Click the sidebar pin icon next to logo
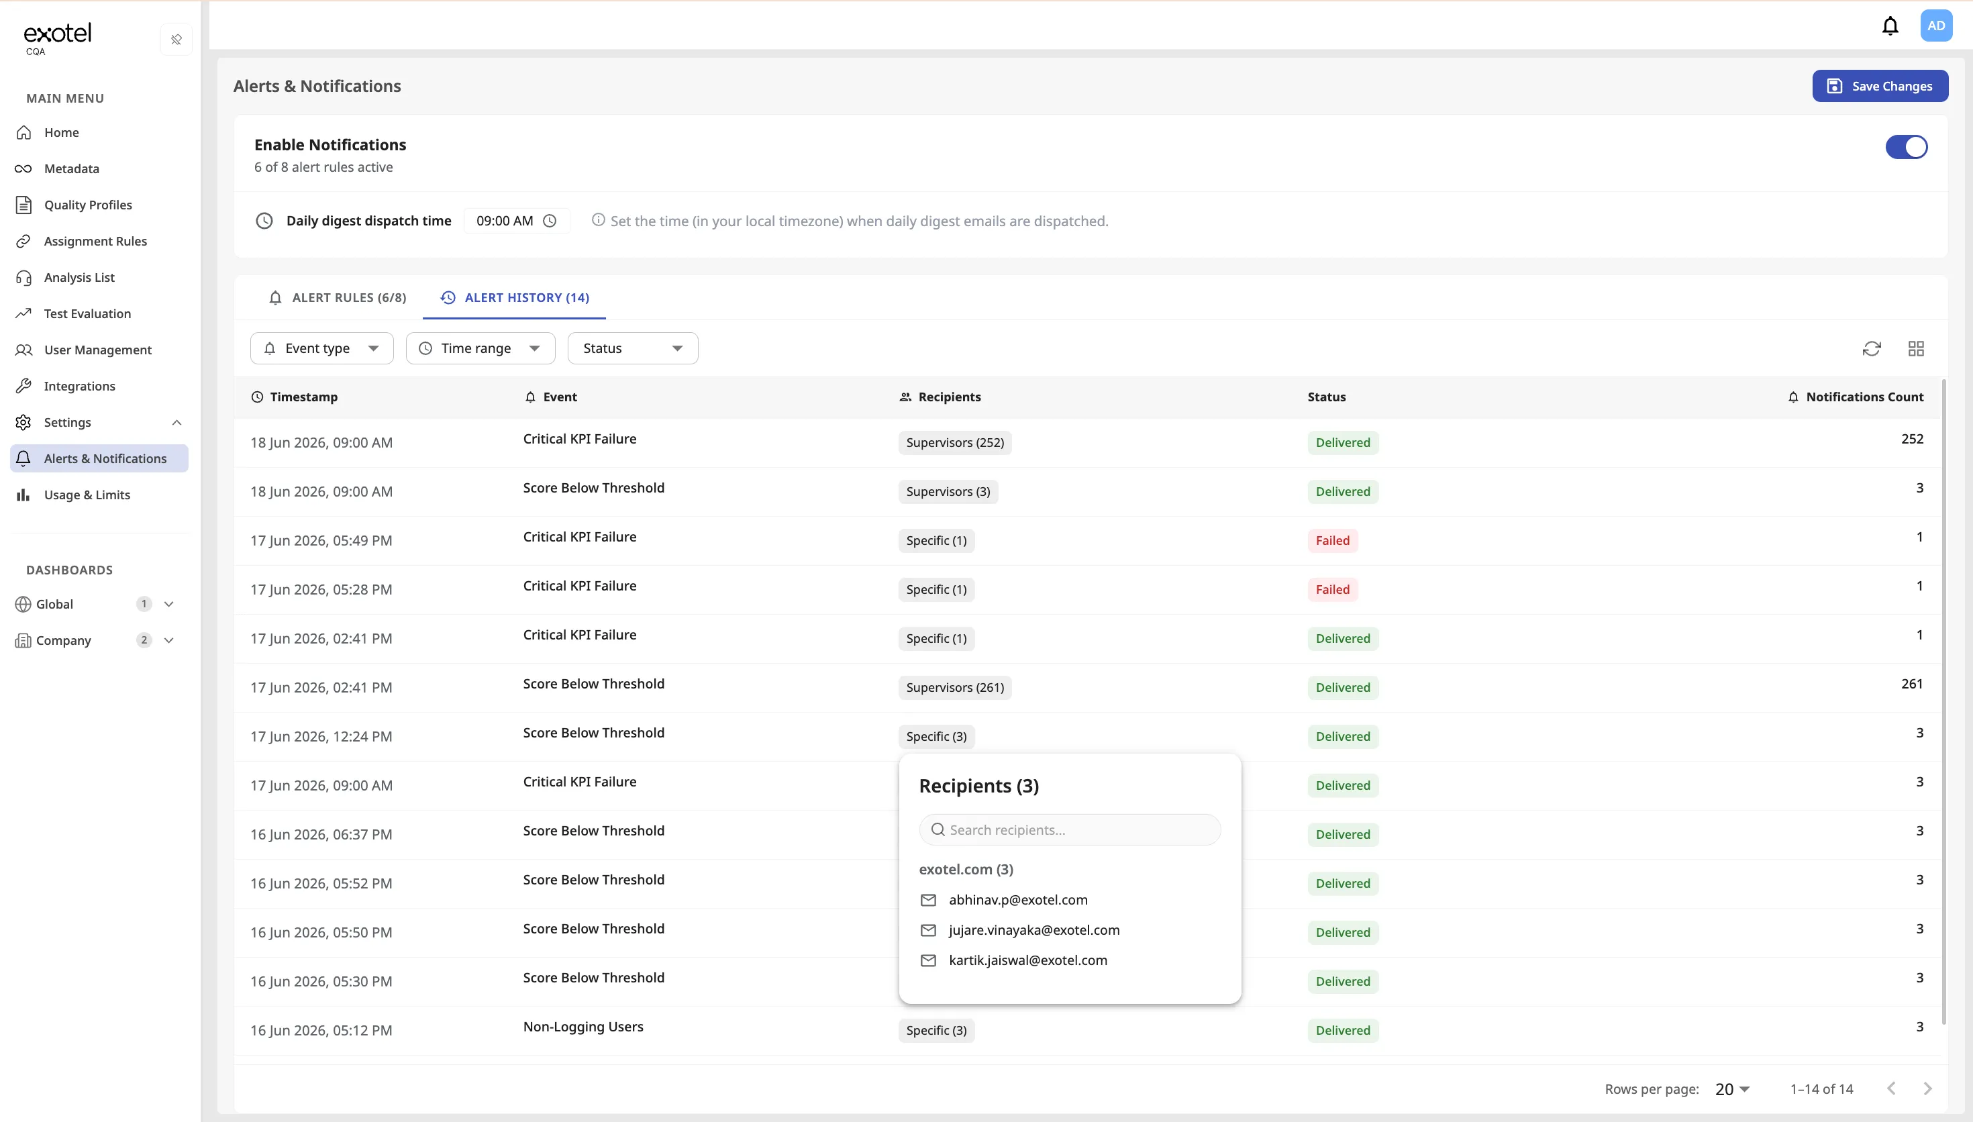This screenshot has width=1973, height=1122. pyautogui.click(x=176, y=40)
